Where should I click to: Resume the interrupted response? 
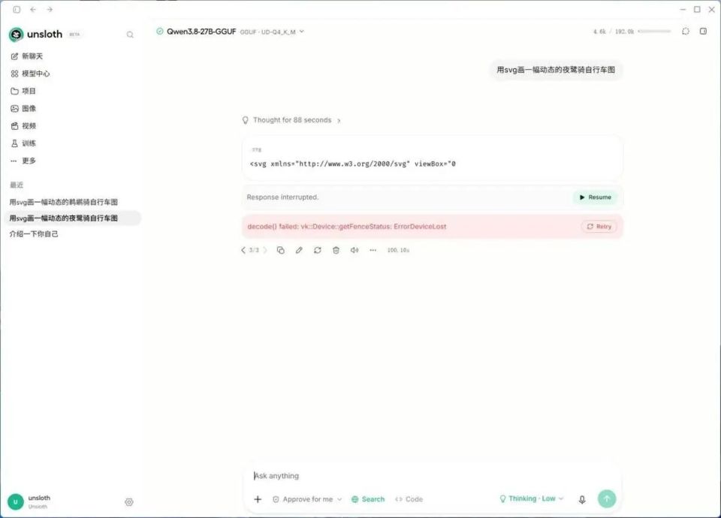[x=595, y=197]
